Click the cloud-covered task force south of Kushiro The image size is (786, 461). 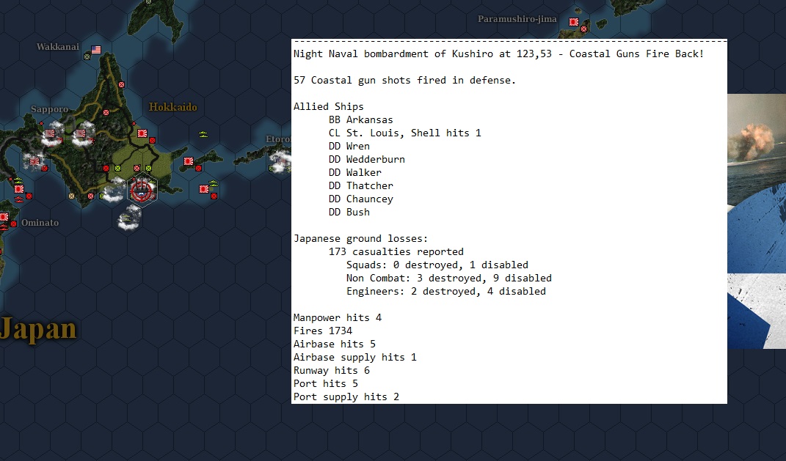pos(129,218)
